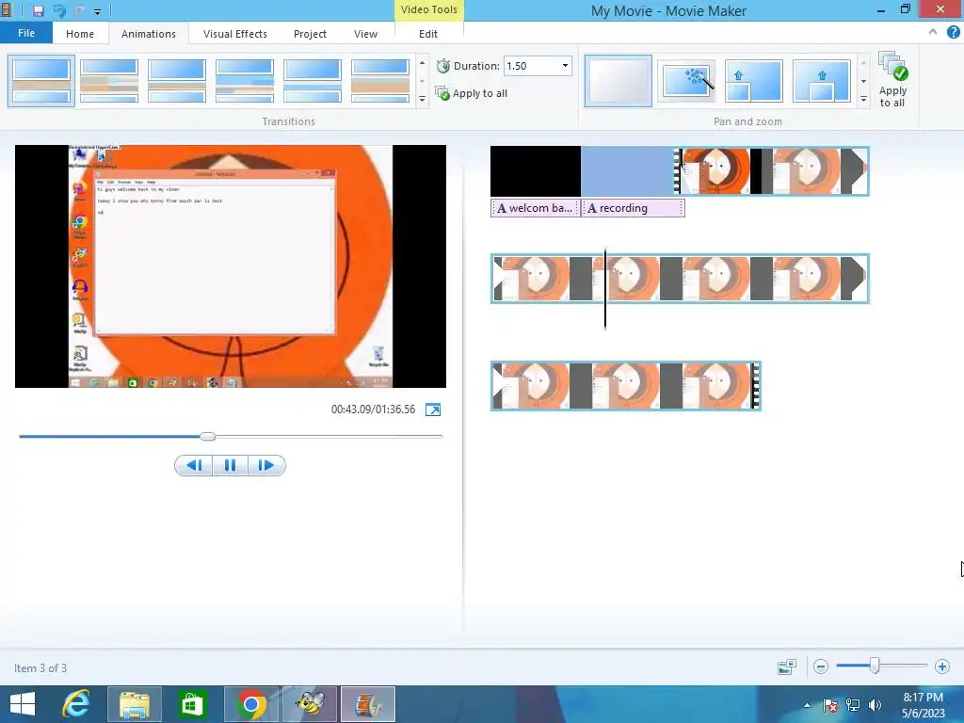Viewport: 964px width, 723px height.
Task: Switch to the Home tab
Action: pyautogui.click(x=80, y=34)
